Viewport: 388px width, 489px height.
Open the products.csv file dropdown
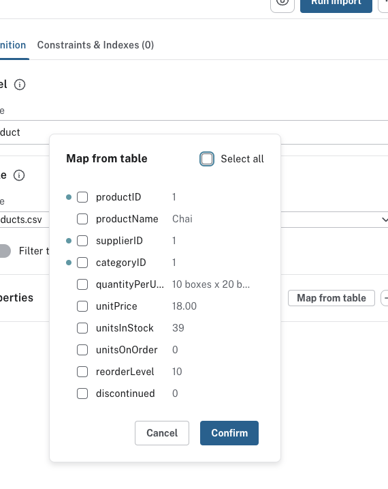click(385, 220)
